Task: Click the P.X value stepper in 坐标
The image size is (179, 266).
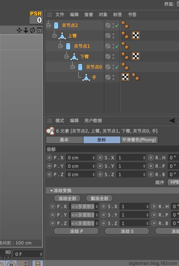Action: (x=94, y=158)
